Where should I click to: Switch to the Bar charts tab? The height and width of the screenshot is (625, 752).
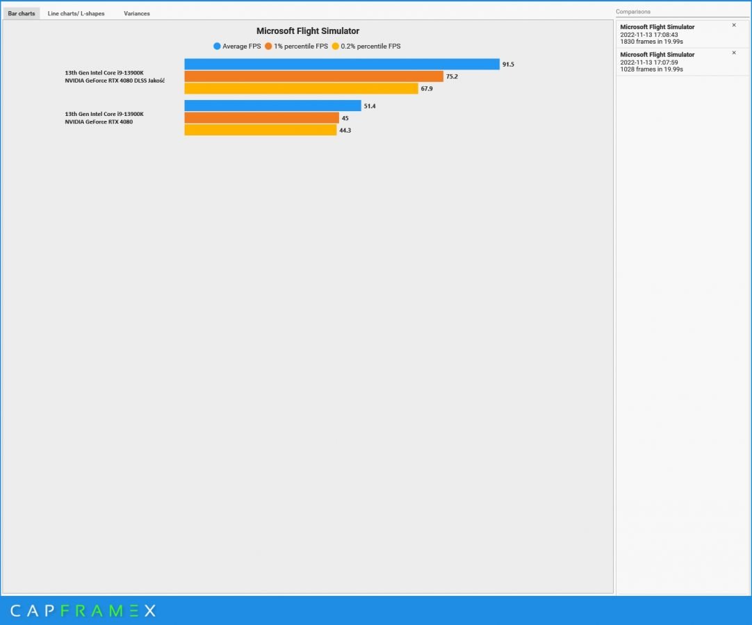point(22,13)
